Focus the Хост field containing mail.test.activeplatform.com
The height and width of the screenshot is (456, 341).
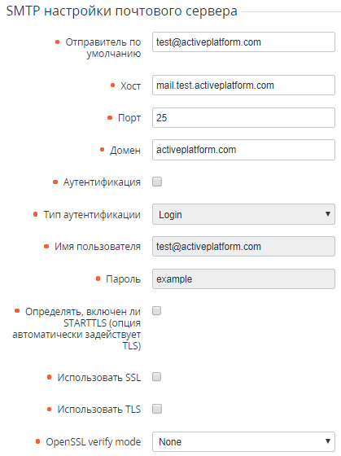pyautogui.click(x=243, y=85)
